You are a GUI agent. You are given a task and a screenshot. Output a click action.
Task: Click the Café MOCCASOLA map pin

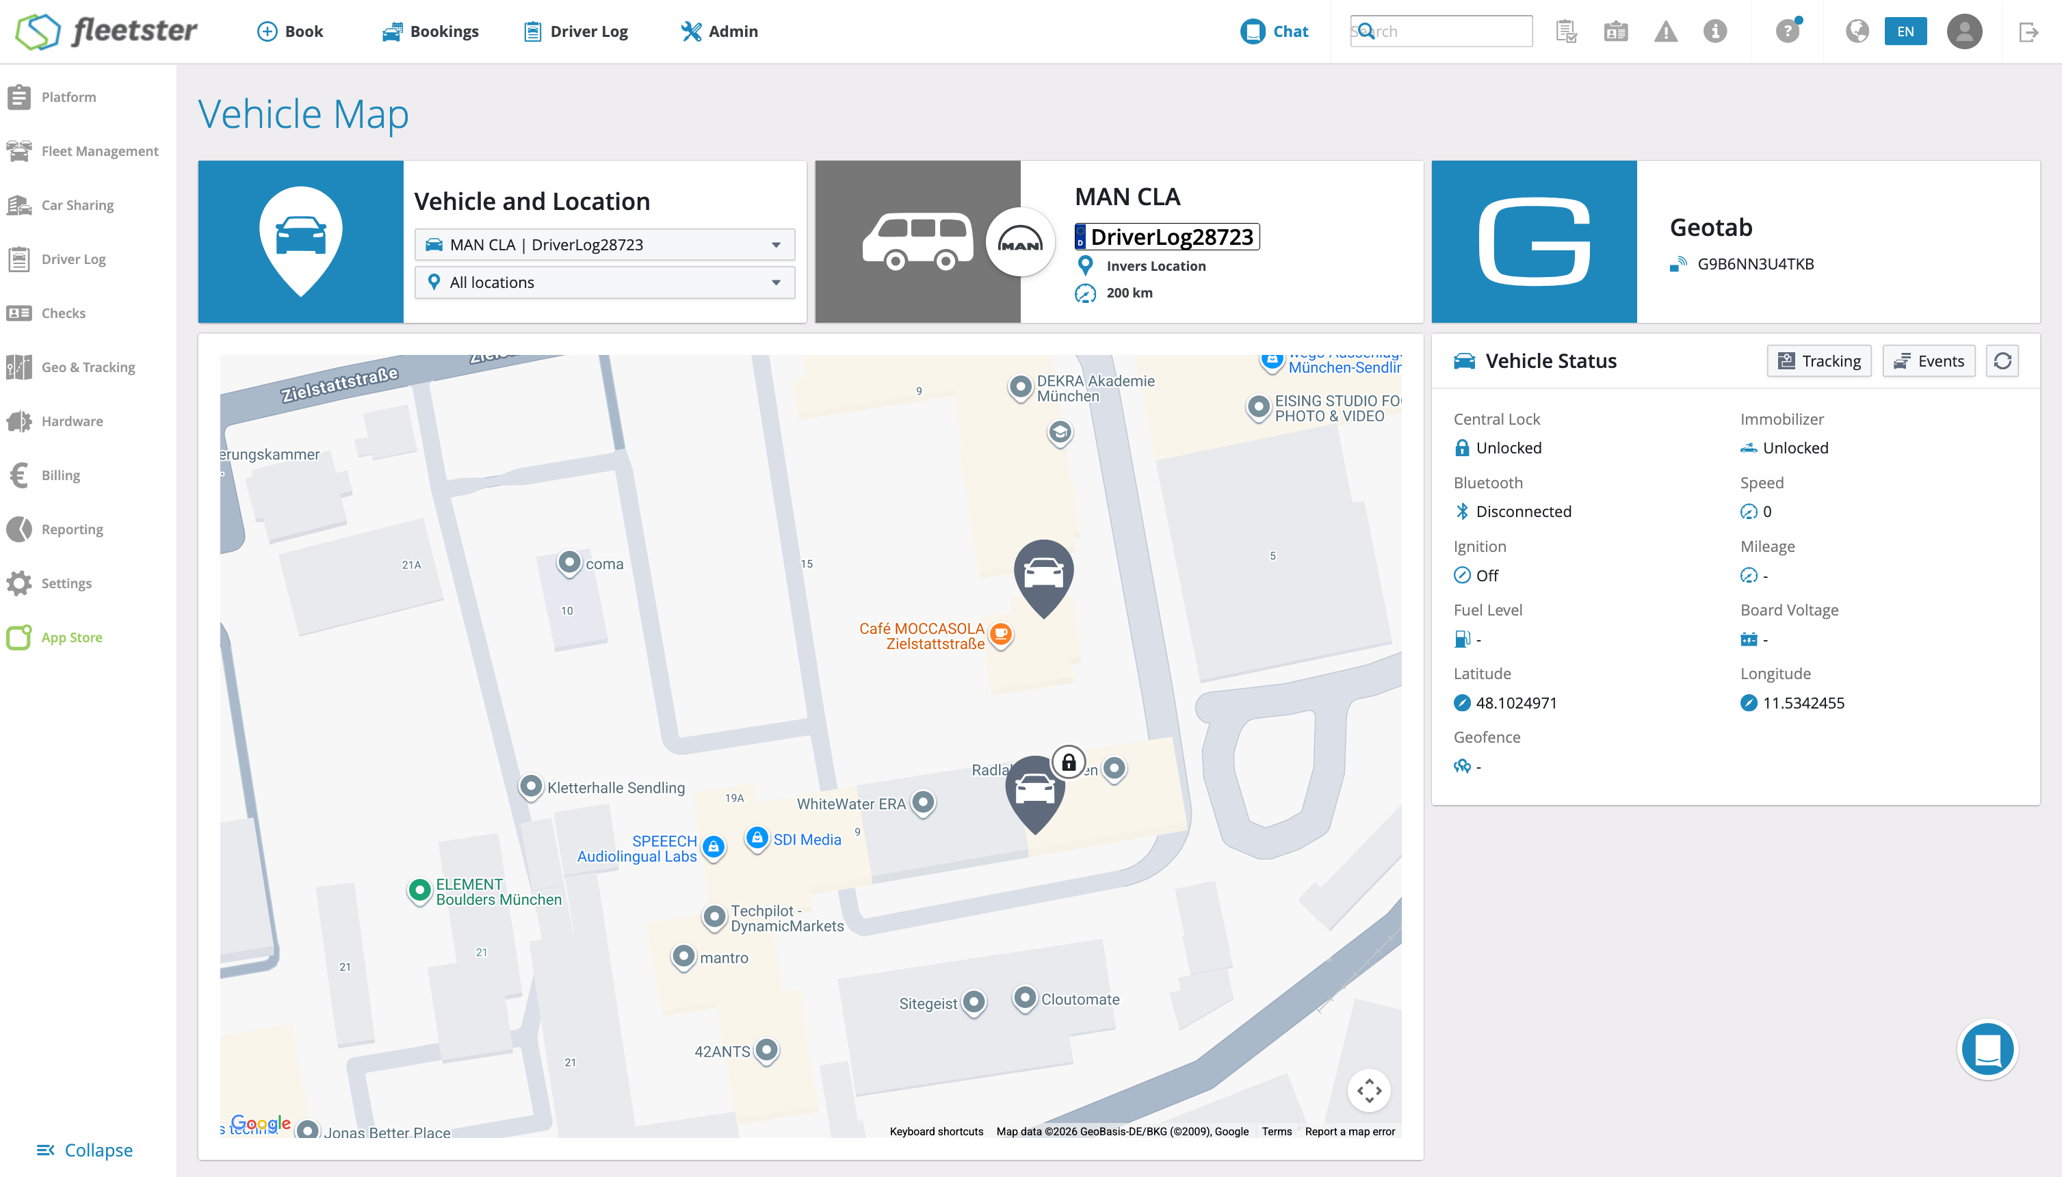click(1001, 635)
